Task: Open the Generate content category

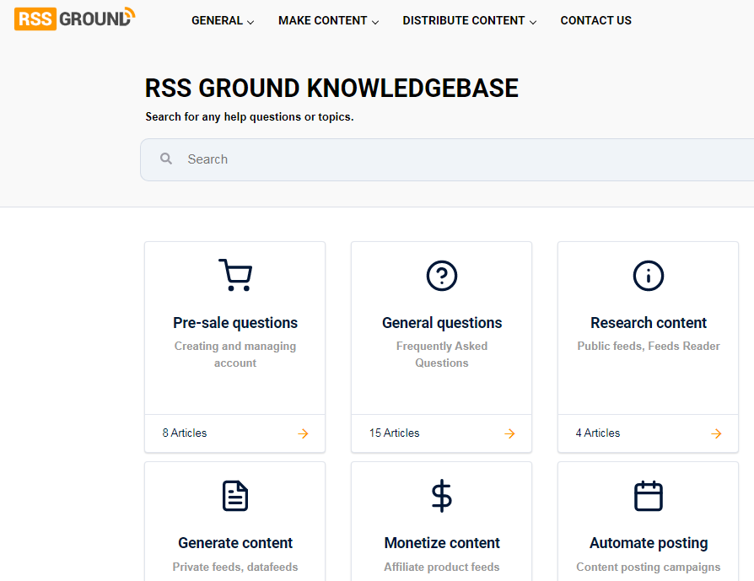Action: tap(235, 543)
